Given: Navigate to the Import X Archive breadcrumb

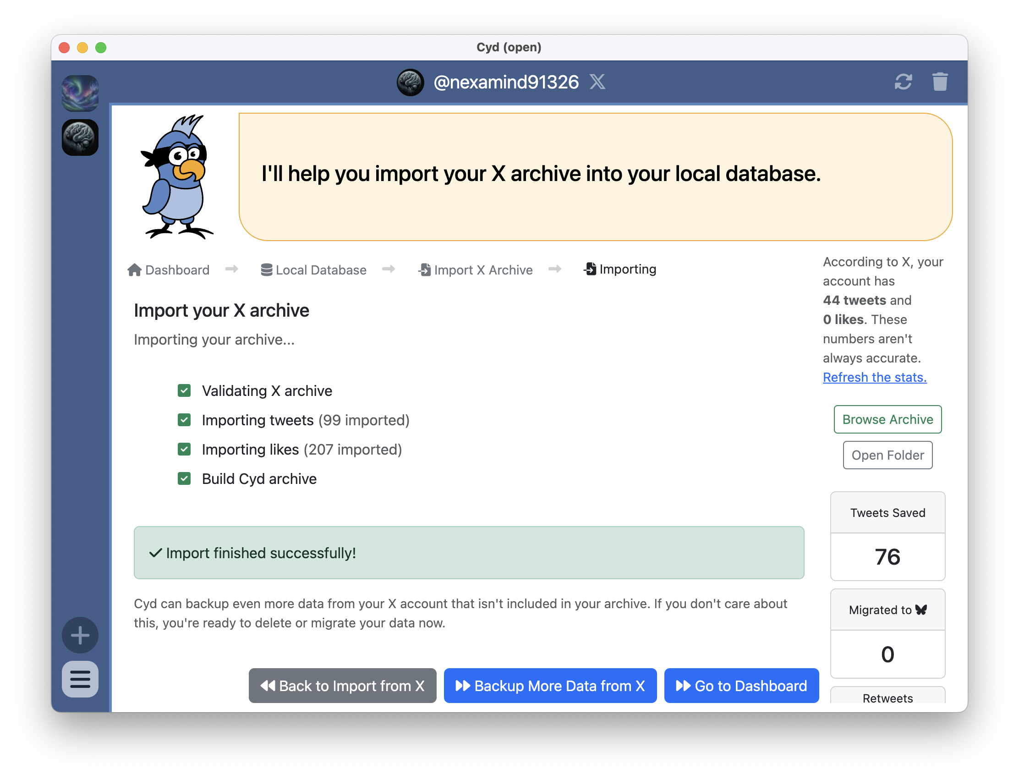Looking at the screenshot, I should click(x=476, y=270).
